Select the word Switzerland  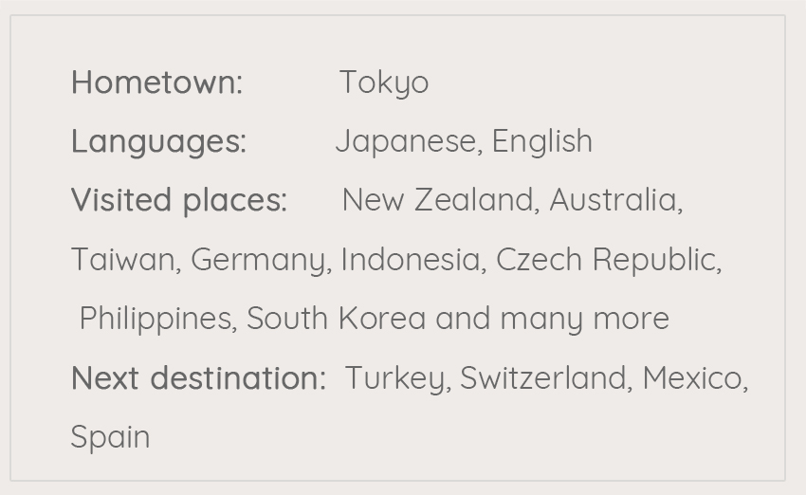(543, 378)
